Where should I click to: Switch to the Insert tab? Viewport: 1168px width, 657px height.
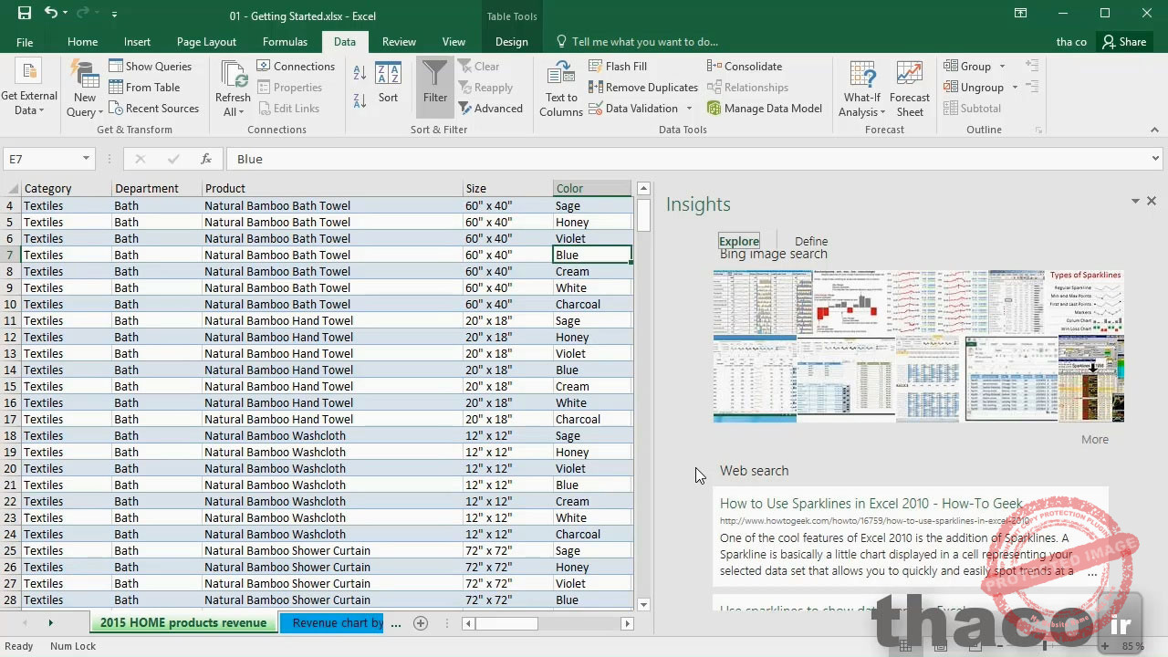[x=137, y=42]
